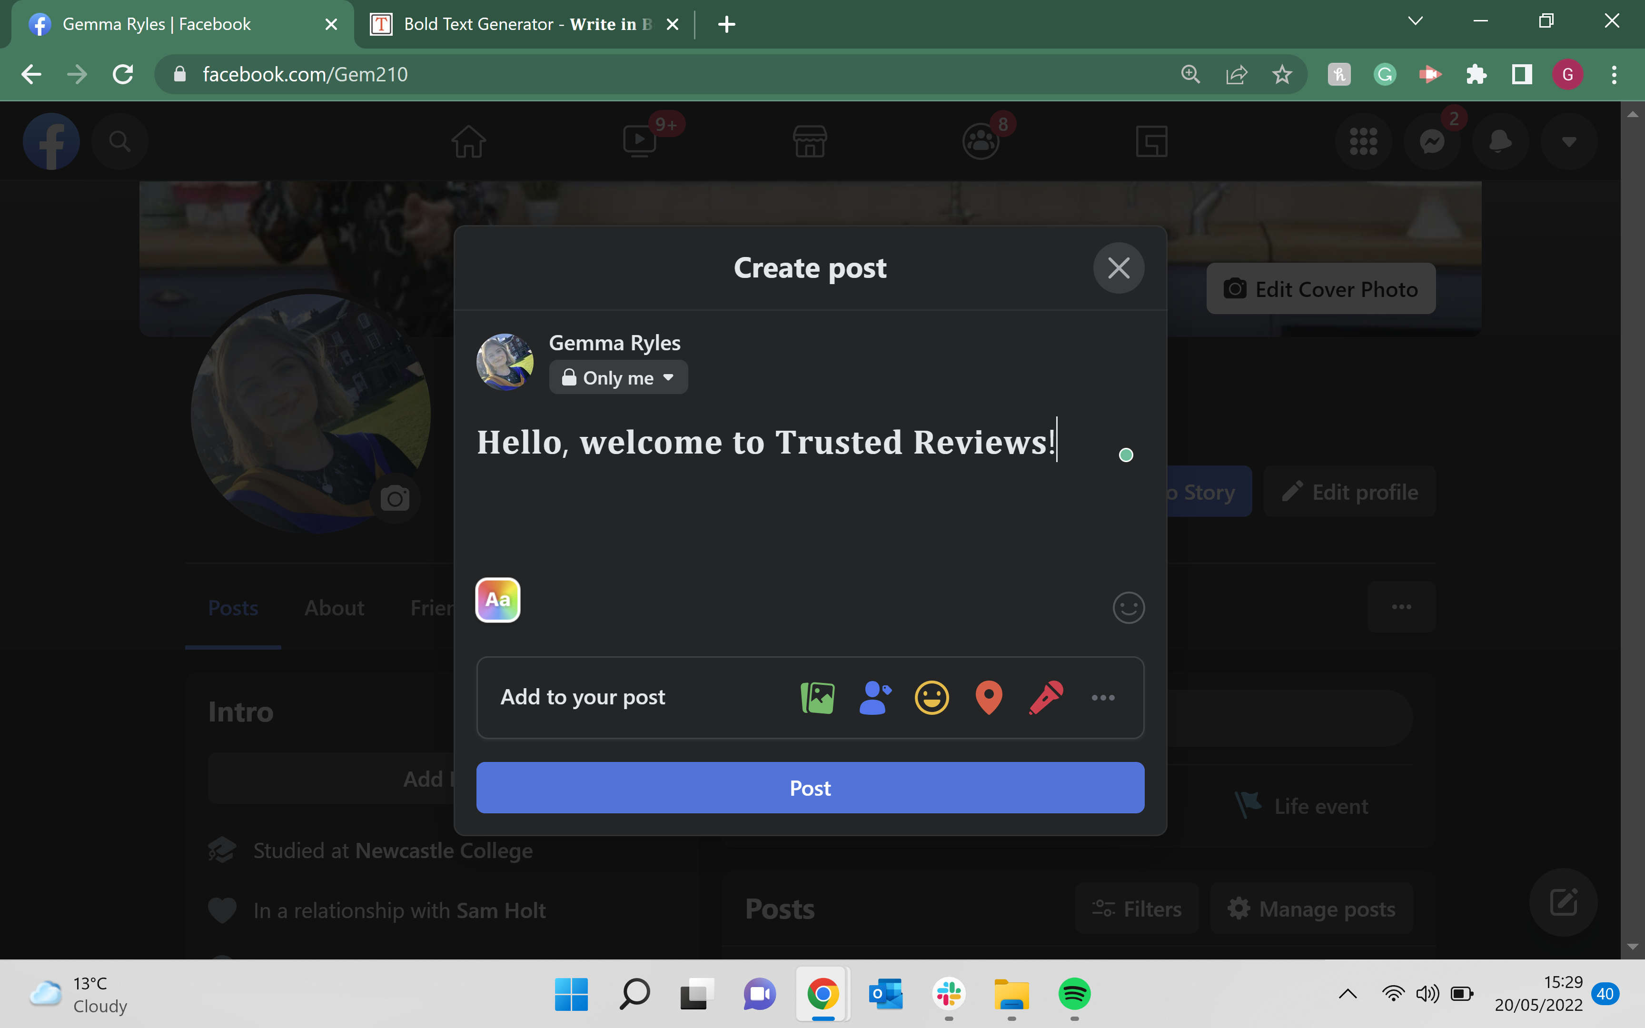Open Windows Start menu

[x=571, y=994]
